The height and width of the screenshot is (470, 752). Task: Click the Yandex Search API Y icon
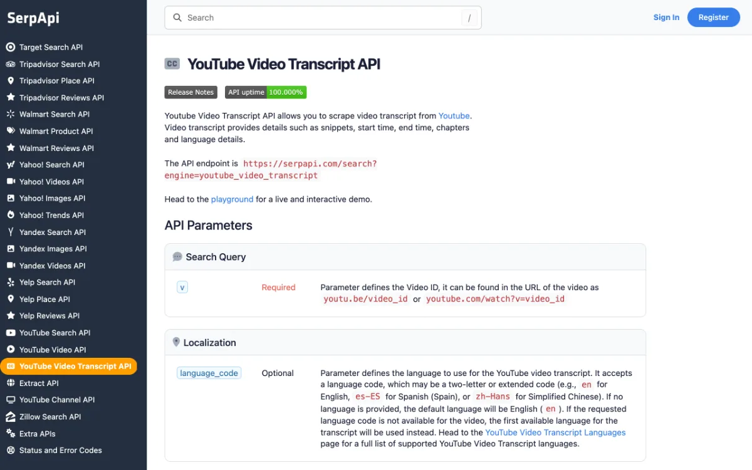tap(10, 232)
